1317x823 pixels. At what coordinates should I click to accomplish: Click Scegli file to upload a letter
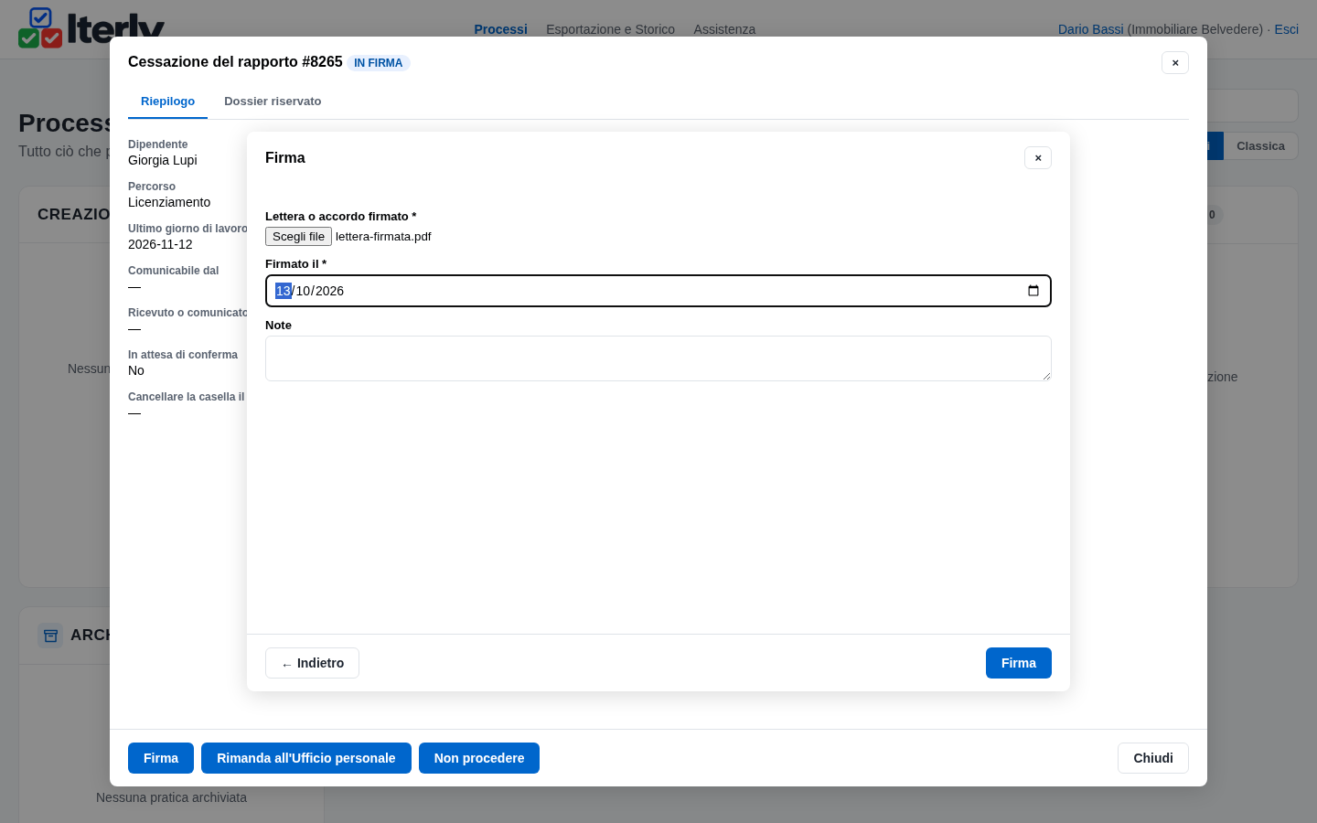pyautogui.click(x=298, y=237)
